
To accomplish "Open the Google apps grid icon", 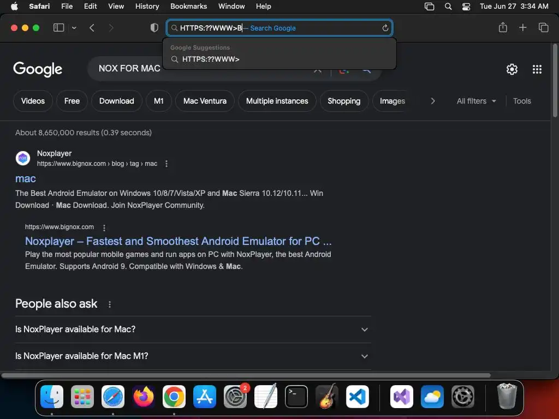I will point(537,69).
